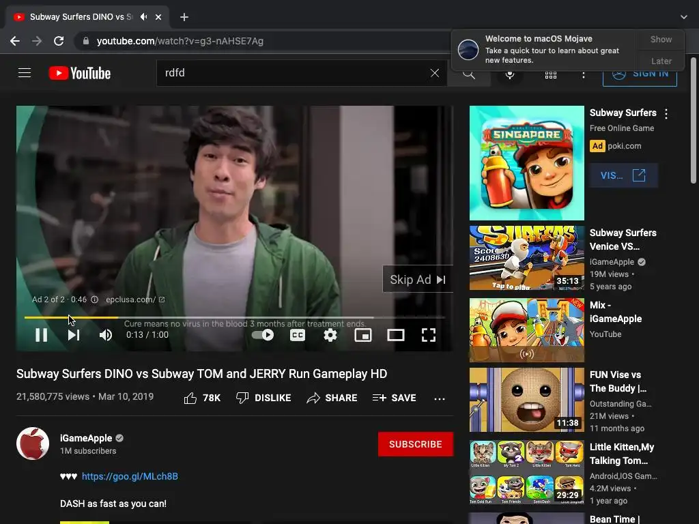The height and width of the screenshot is (524, 699).
Task: Open the YouTube apps grid icon
Action: pos(551,75)
